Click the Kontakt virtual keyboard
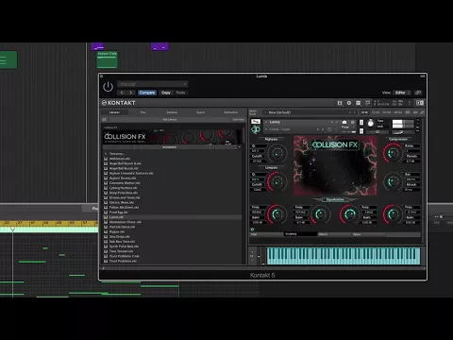 tap(344, 256)
